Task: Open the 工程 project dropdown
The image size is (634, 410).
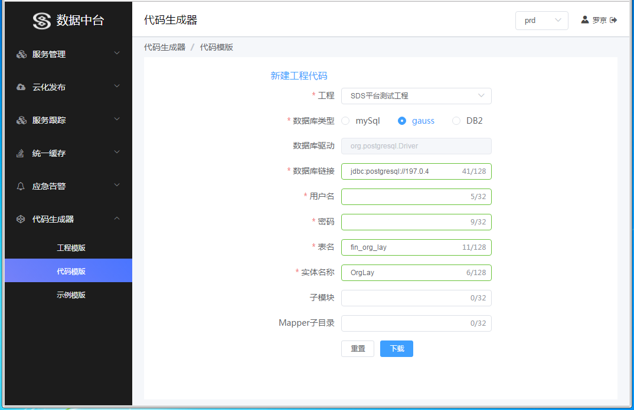Action: click(x=416, y=96)
